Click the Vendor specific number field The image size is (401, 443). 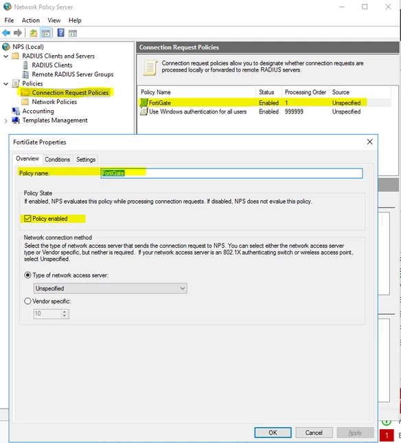click(x=47, y=314)
